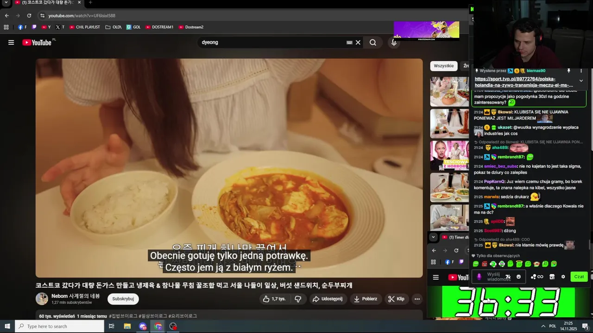Run the YouTube search with magnifier button
The width and height of the screenshot is (593, 333).
pos(373,43)
